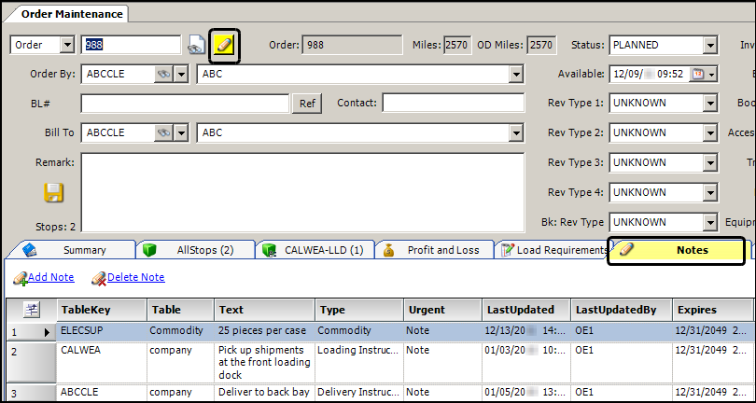Click the eye icon in Order By row
Screen dimensions: 756x403
pos(164,74)
